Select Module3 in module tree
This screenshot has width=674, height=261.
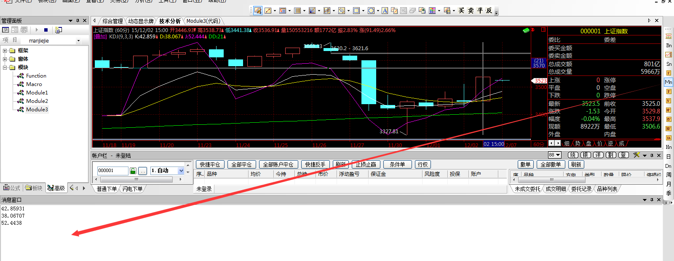[x=37, y=110]
